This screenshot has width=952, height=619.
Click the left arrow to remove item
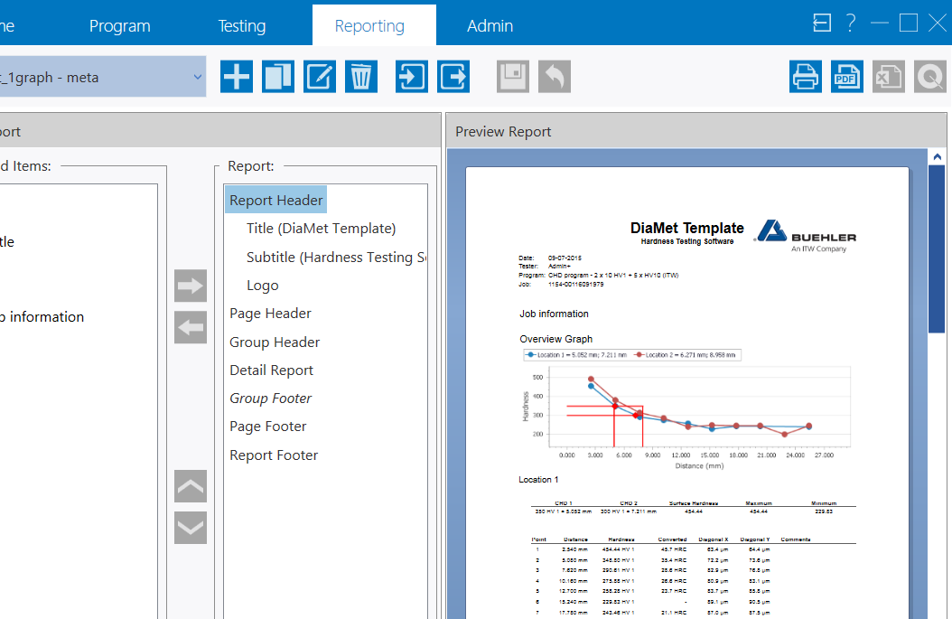coord(191,327)
